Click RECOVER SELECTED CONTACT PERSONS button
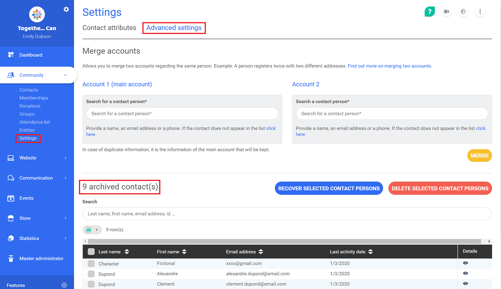Viewport: 501px width, 289px height. (329, 188)
